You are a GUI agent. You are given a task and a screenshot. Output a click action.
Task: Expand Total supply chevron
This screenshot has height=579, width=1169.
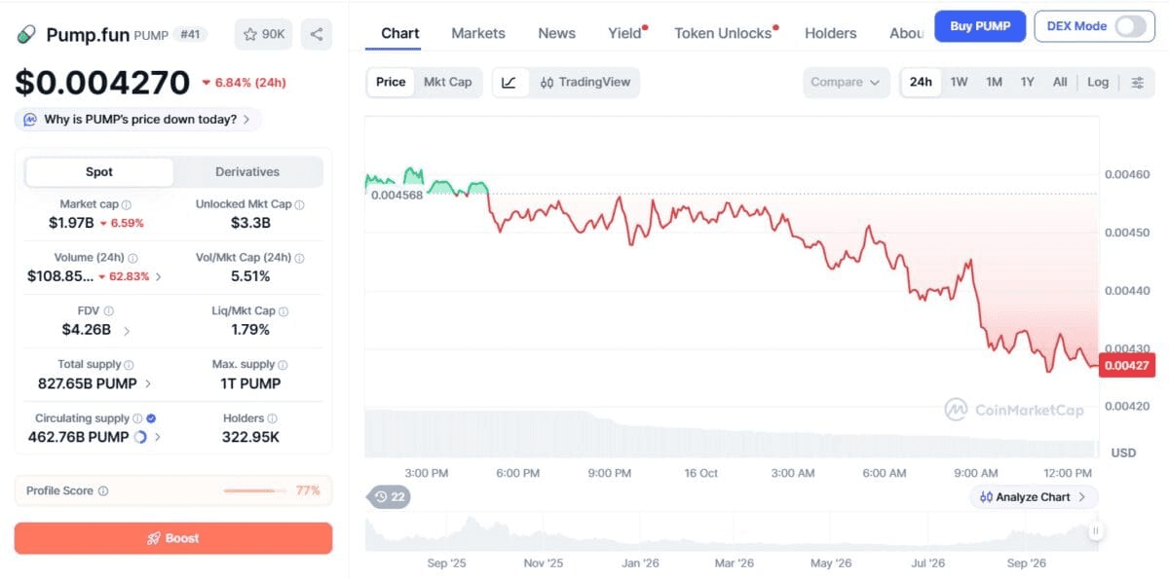point(148,383)
